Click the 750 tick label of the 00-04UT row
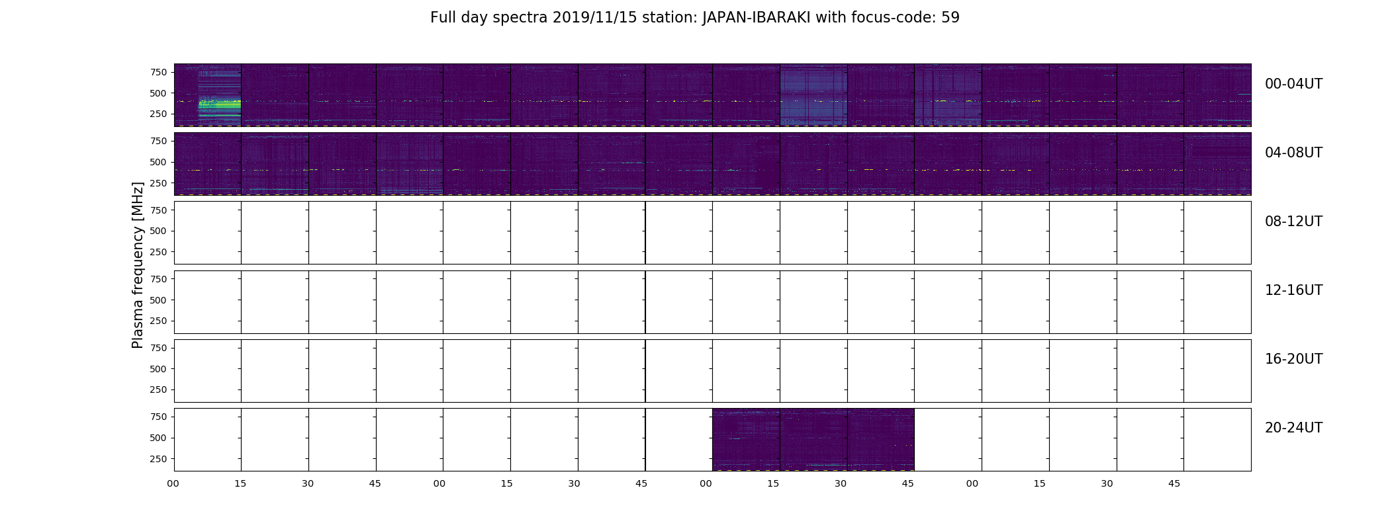 (158, 73)
